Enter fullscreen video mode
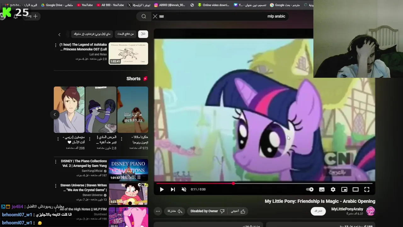 point(367,189)
